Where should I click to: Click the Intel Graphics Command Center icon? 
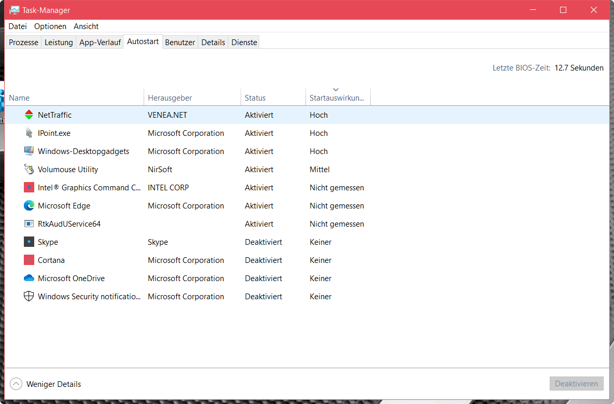(x=29, y=188)
